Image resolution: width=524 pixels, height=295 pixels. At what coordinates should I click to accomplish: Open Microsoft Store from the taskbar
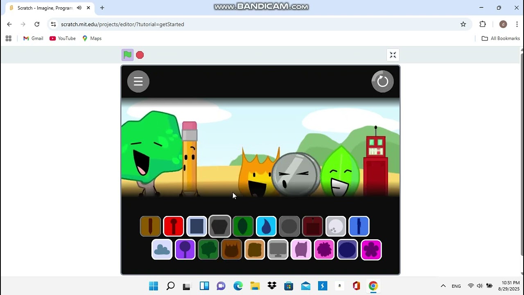coord(289,286)
